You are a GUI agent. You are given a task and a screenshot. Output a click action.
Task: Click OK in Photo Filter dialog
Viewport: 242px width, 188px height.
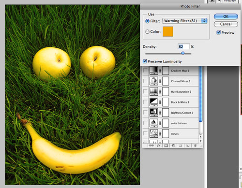tap(226, 16)
